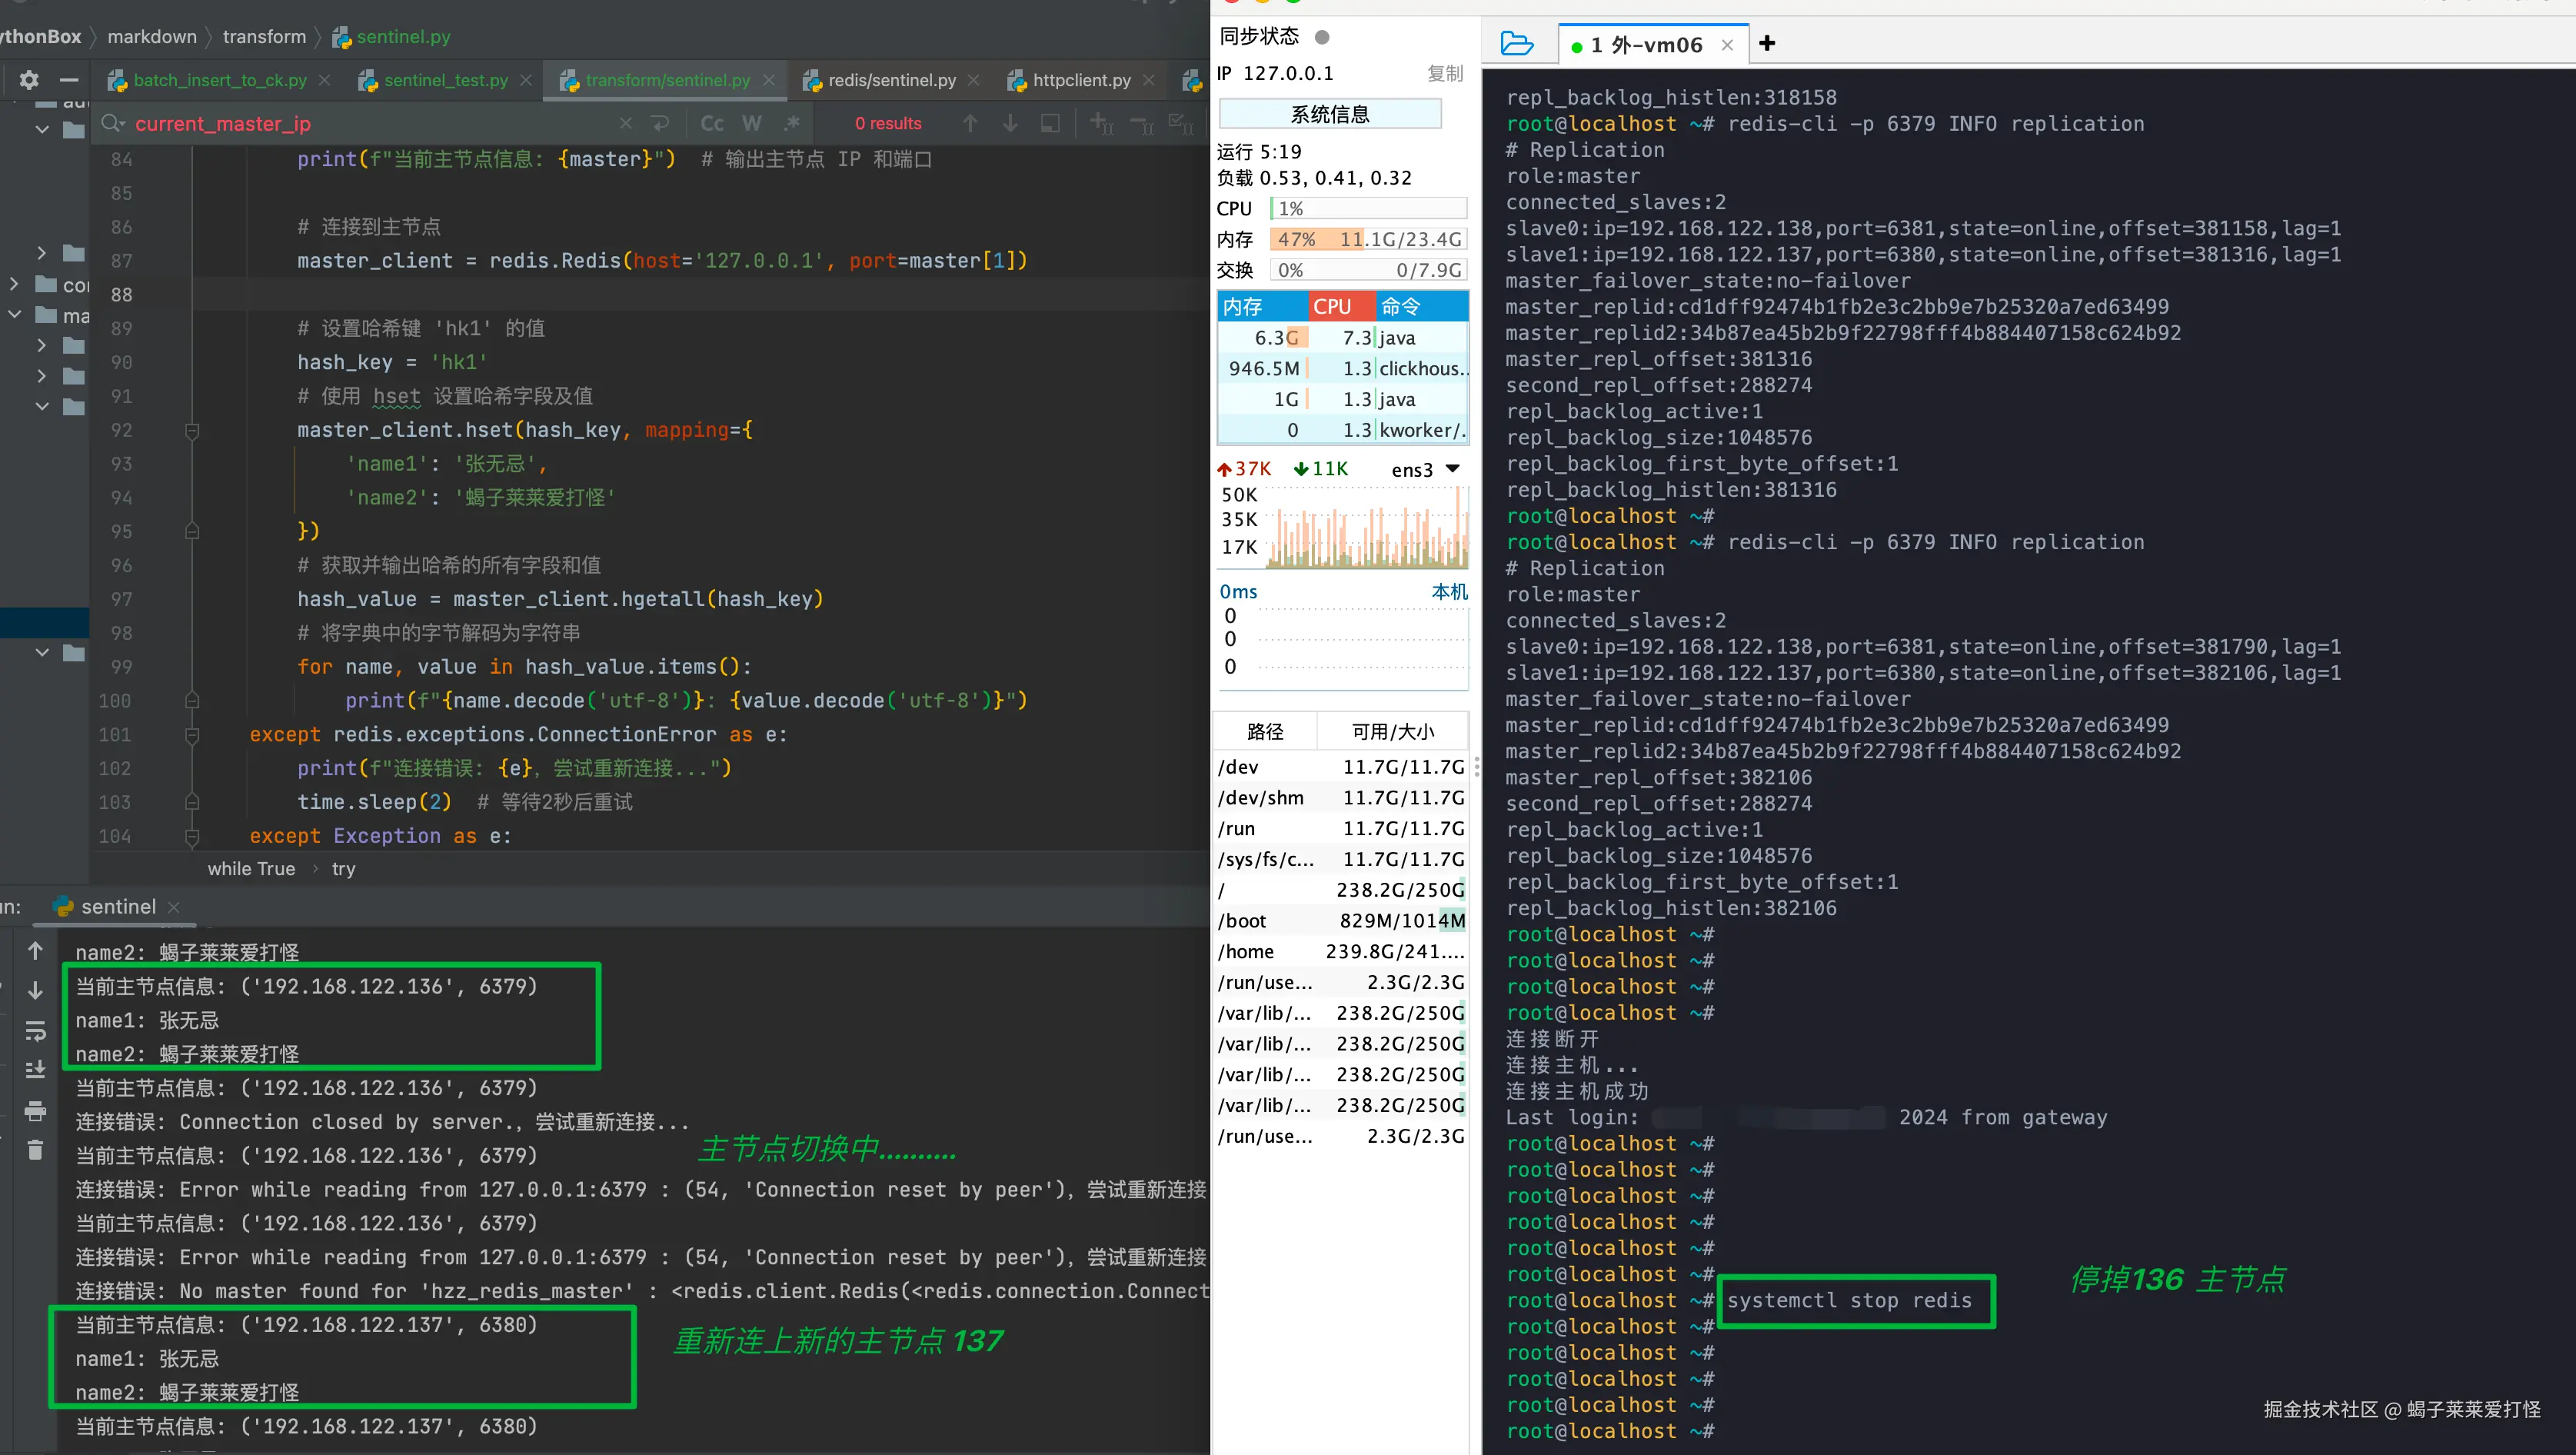Expand the collapsed 'co' folder in tree
Screen dimensions: 2576x1455
[x=14, y=284]
